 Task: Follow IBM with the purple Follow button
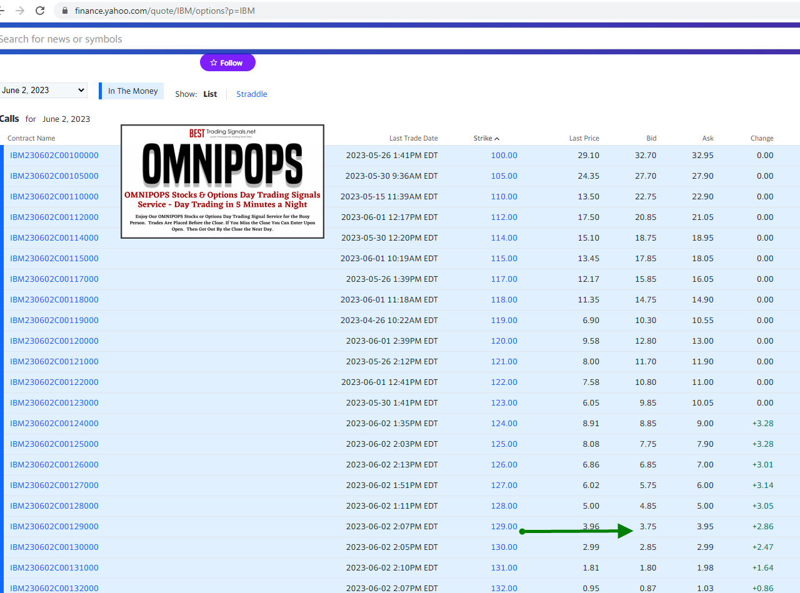pos(227,62)
